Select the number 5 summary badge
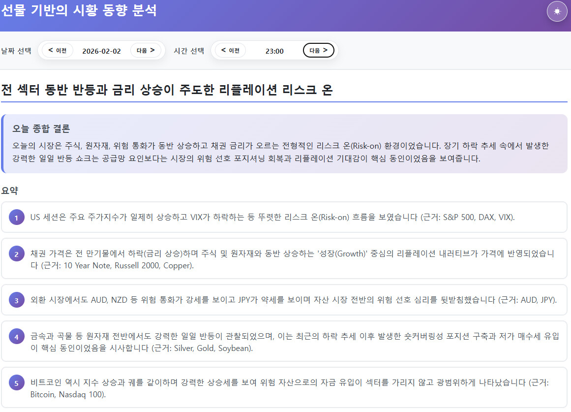 tap(16, 383)
